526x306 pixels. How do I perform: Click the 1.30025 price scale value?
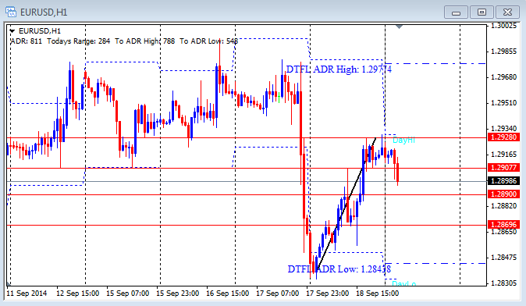(504, 26)
